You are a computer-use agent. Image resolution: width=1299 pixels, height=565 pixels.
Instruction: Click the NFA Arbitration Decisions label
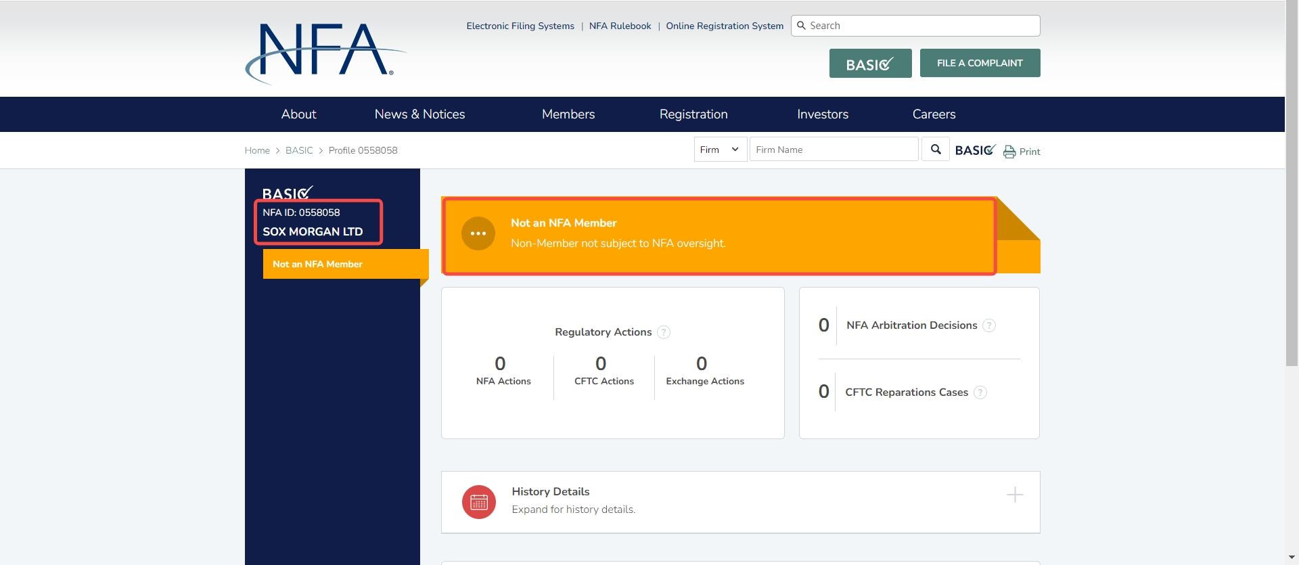pos(912,325)
